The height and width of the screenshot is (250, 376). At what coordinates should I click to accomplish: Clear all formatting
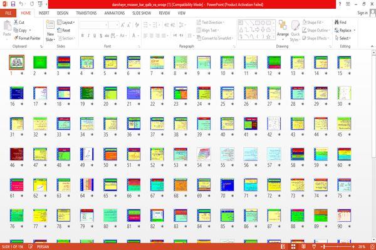click(x=137, y=25)
